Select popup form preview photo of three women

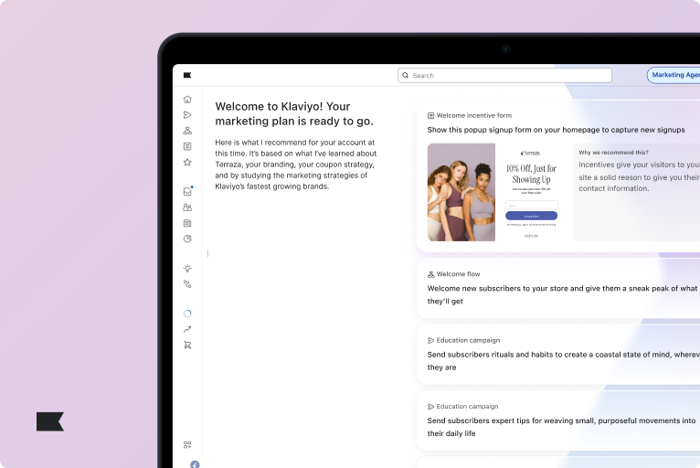pyautogui.click(x=461, y=192)
